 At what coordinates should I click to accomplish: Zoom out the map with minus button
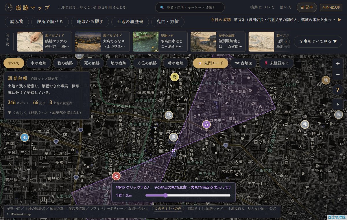coord(338,75)
